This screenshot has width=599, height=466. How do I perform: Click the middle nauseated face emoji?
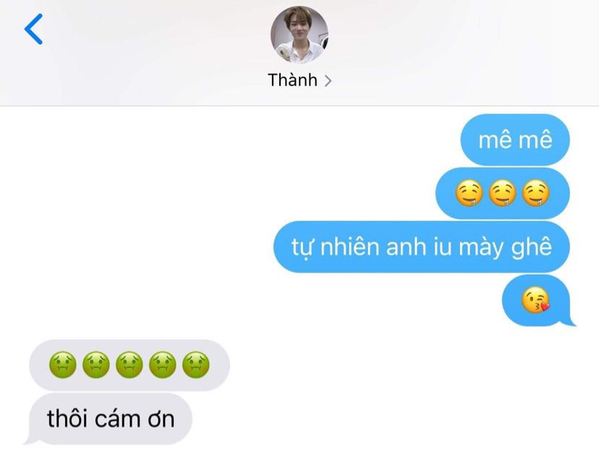(129, 365)
